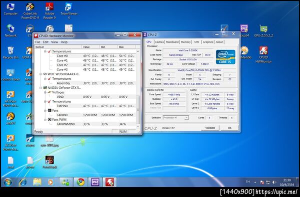Collapse the Fans PWM node
300x197 pixels.
pos(45,120)
